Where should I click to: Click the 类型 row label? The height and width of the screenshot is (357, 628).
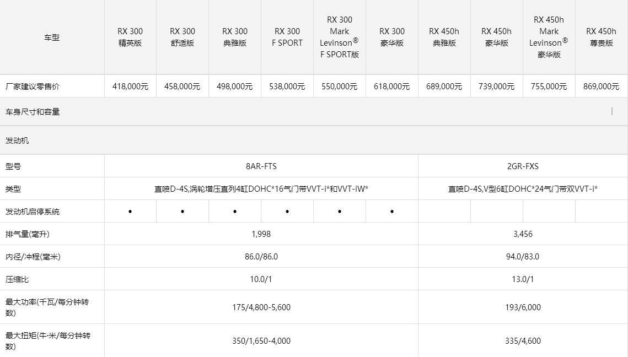click(13, 189)
